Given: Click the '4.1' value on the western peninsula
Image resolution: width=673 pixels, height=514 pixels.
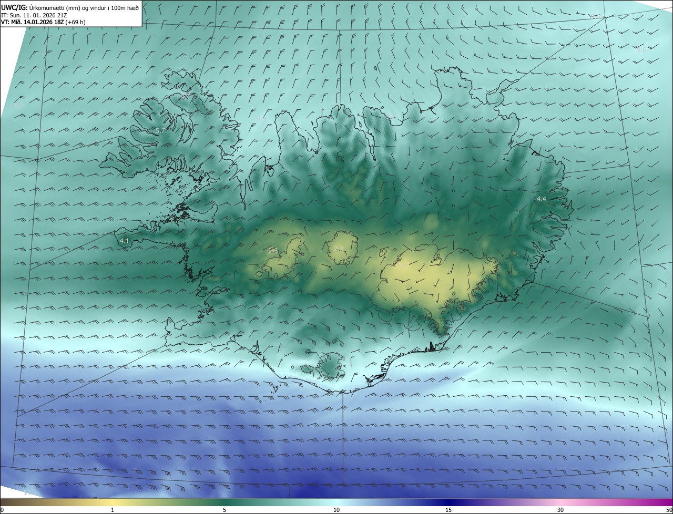Looking at the screenshot, I should 125,241.
